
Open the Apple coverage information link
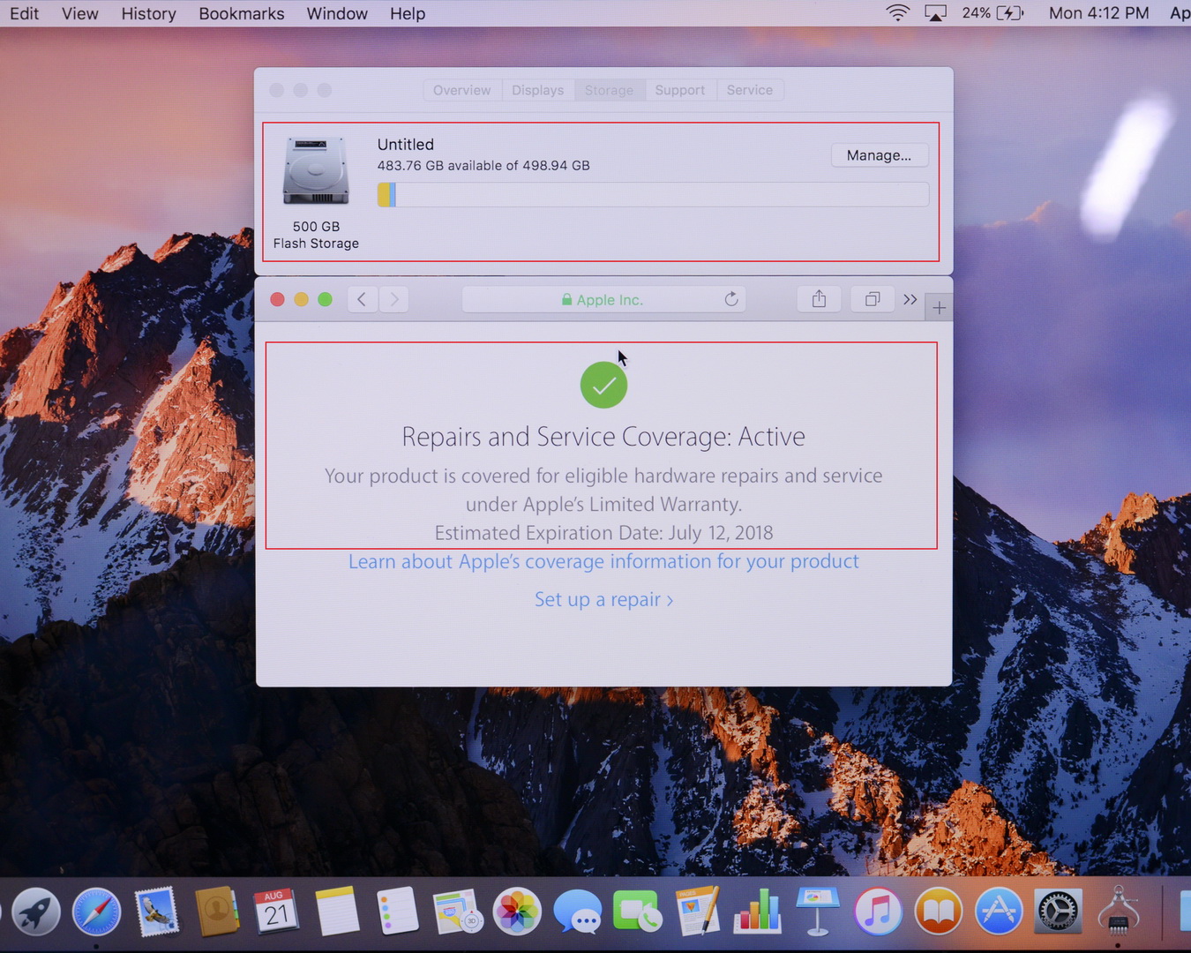pyautogui.click(x=603, y=561)
